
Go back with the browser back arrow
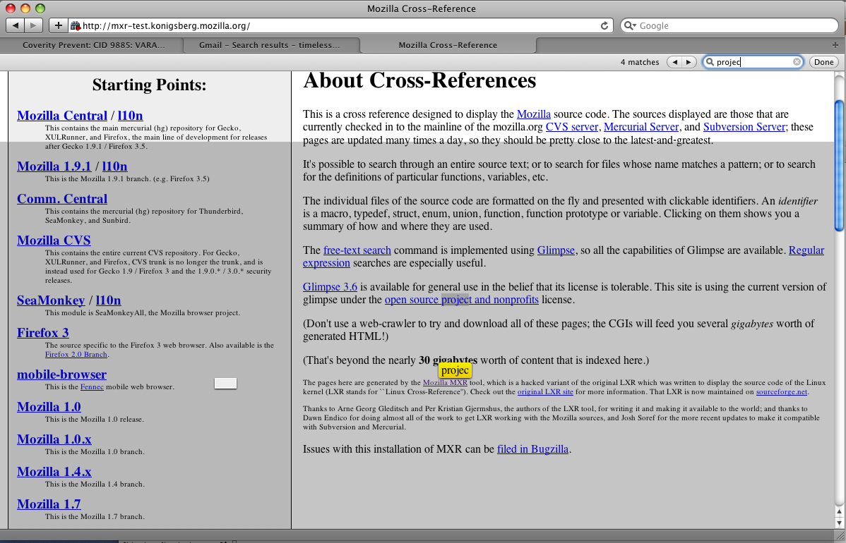tap(15, 25)
